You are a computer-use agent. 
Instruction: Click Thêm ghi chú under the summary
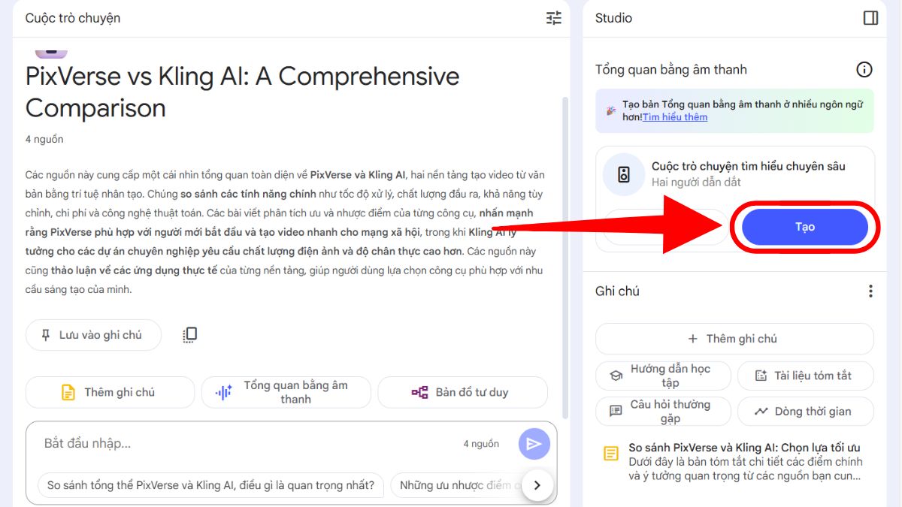coord(110,392)
